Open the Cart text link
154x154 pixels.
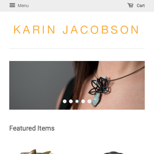point(141,6)
